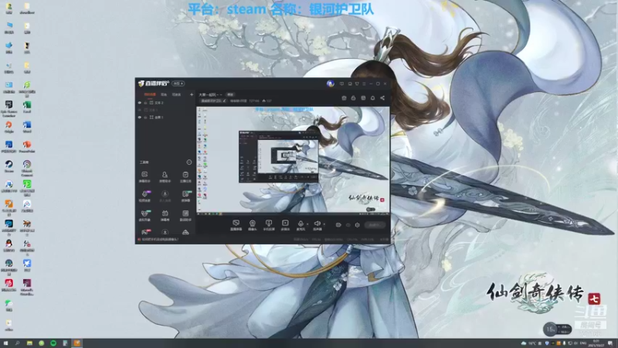Open the calendar-style task tool in the toolbox
The height and width of the screenshot is (348, 618).
click(185, 176)
